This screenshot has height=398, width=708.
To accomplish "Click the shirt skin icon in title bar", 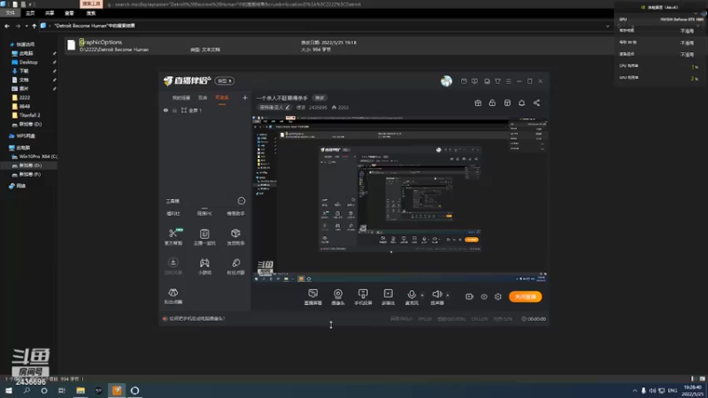I will [x=497, y=81].
